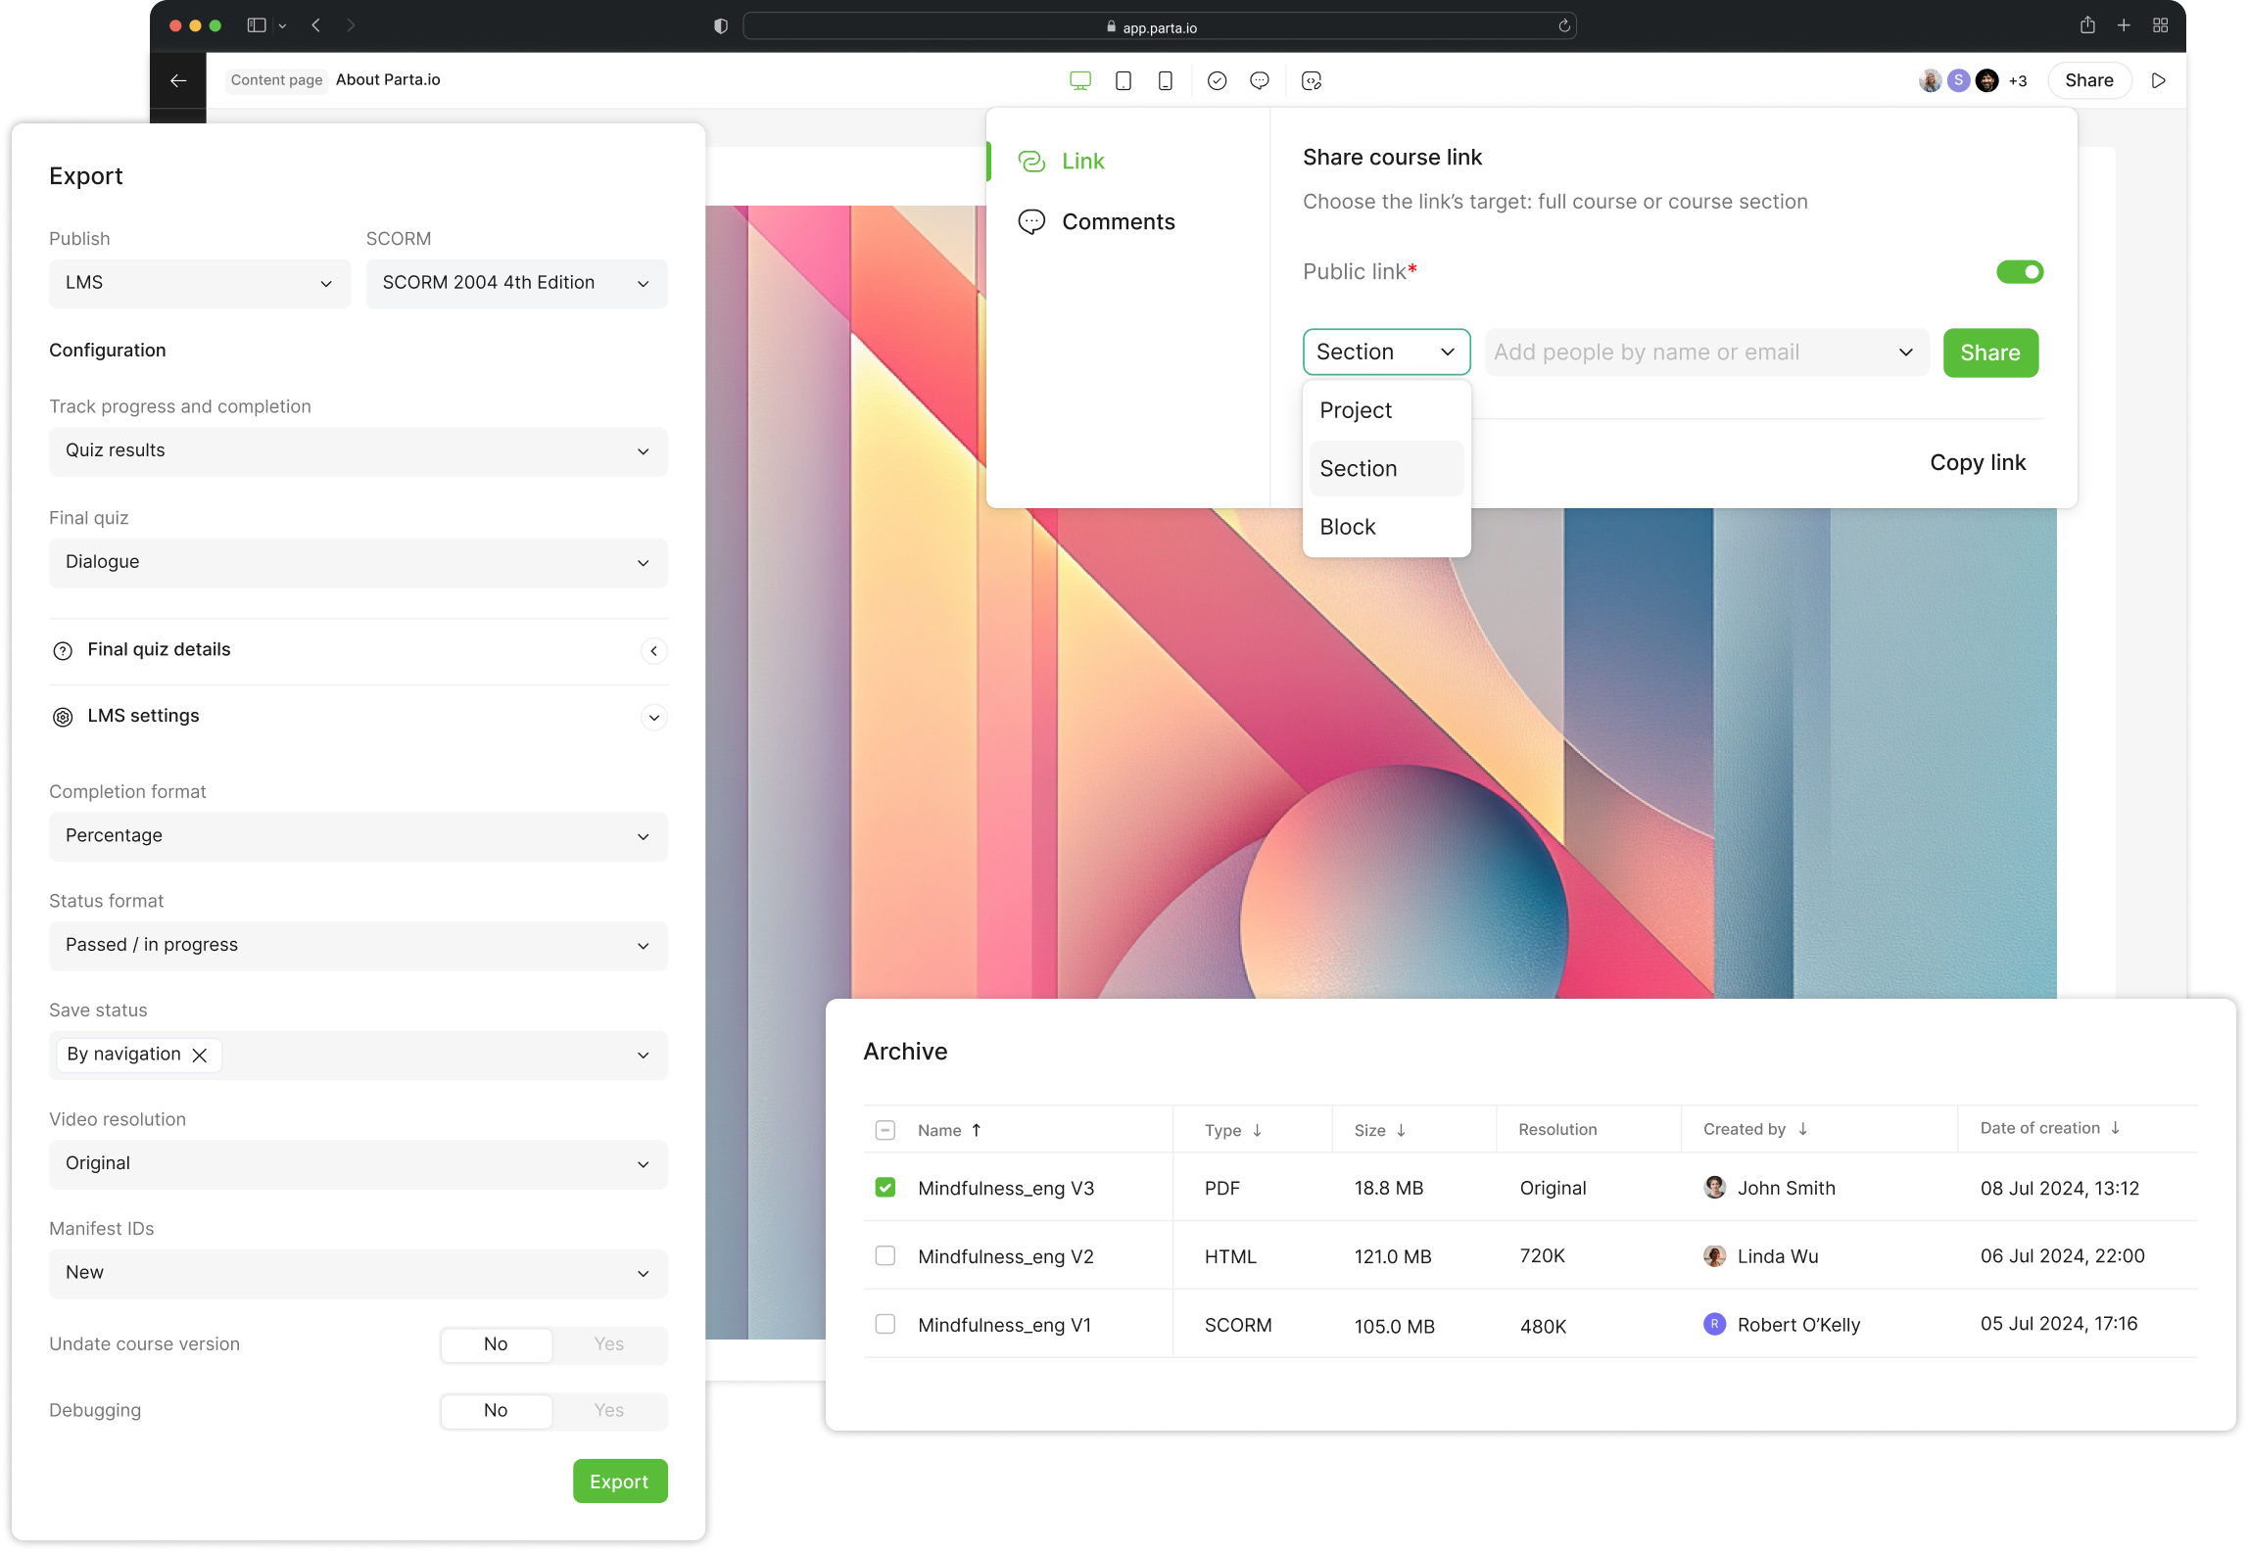
Task: Choose Block from the link target menu
Action: tap(1348, 527)
